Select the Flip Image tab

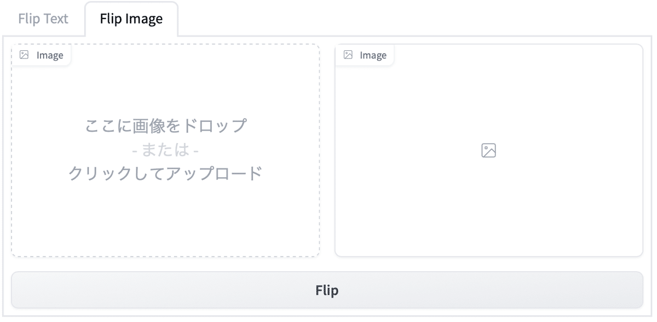point(131,19)
